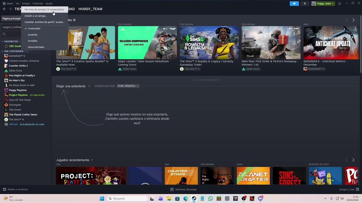Screen dimensions: 362x203
Task: Open Discord from the taskbar
Action: [260, 198]
